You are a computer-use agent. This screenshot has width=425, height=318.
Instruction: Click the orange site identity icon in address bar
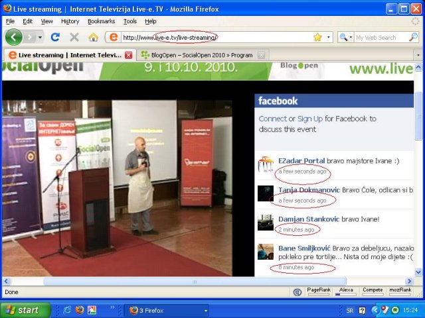coord(114,37)
